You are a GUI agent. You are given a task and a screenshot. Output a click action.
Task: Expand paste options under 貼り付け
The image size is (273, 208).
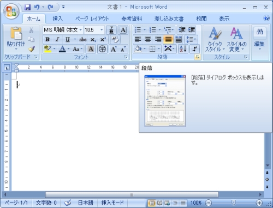point(16,50)
